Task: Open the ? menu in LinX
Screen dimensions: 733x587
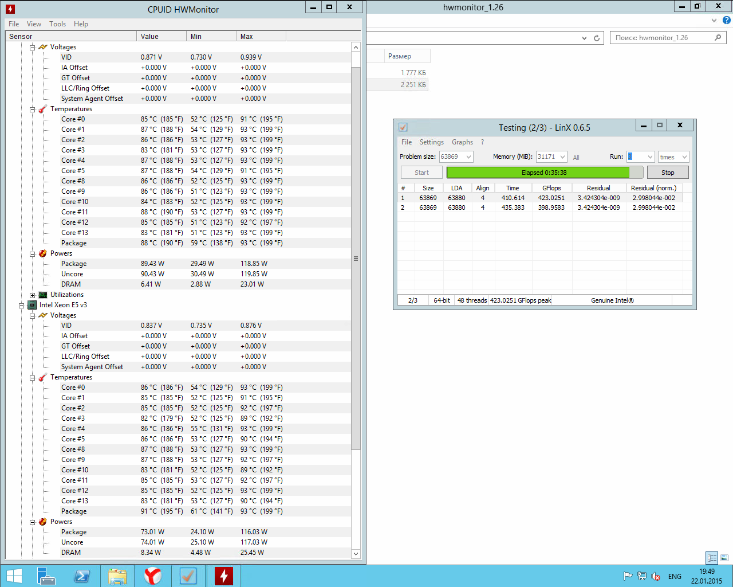Action: pyautogui.click(x=482, y=142)
